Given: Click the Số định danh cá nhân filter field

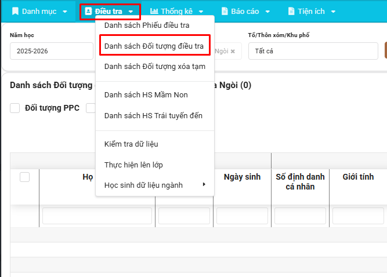Looking at the screenshot, I should click(x=300, y=216).
